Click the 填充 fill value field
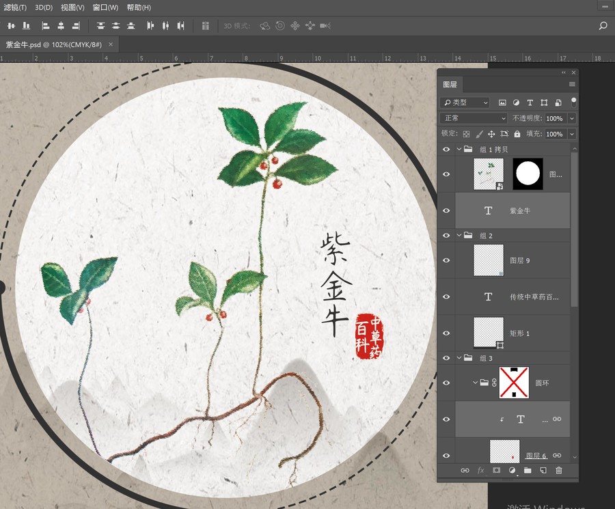Viewport: 615px width, 509px height. coord(555,134)
